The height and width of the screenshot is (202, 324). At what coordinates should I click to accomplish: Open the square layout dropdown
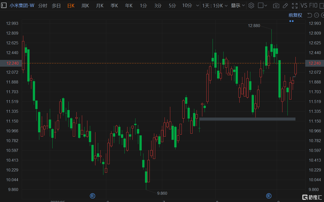tap(263, 6)
